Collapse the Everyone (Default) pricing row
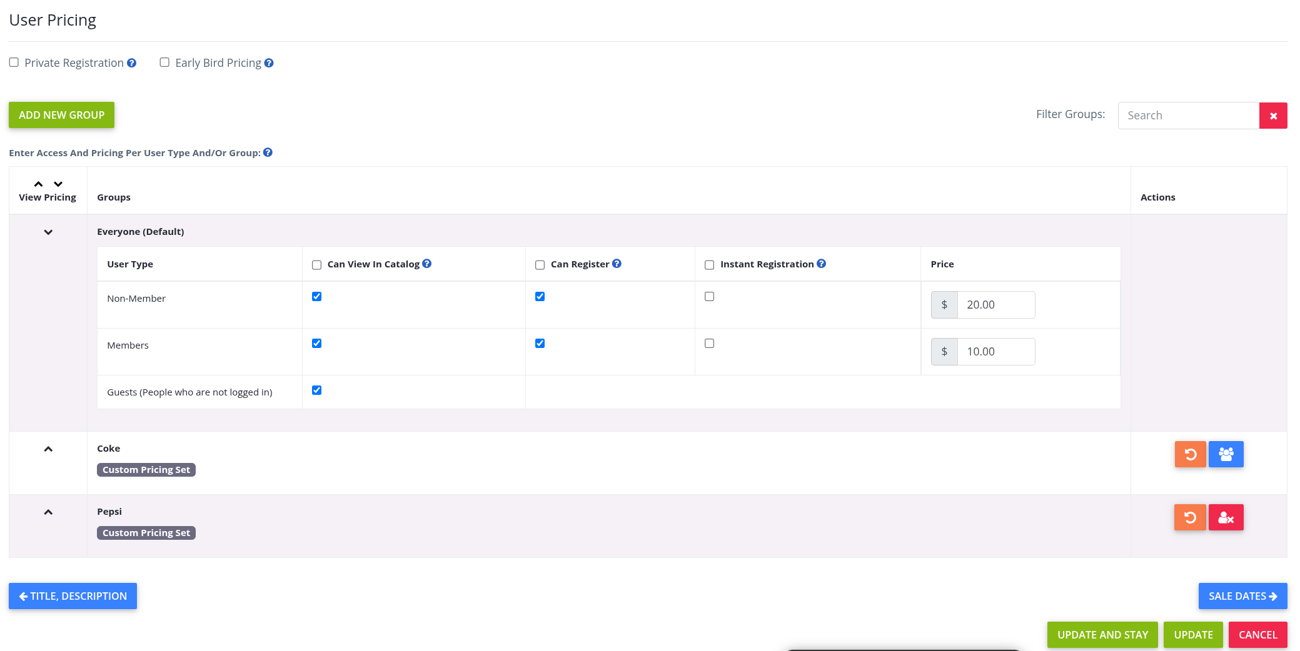The height and width of the screenshot is (651, 1300). (48, 232)
